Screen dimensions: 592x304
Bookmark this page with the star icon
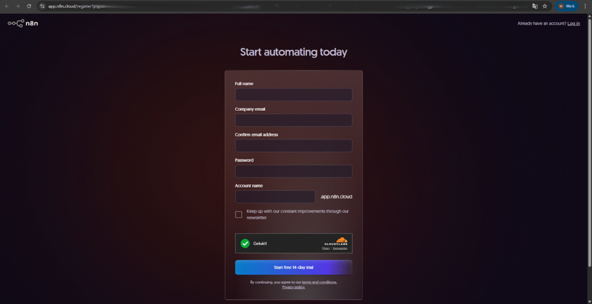pos(545,6)
